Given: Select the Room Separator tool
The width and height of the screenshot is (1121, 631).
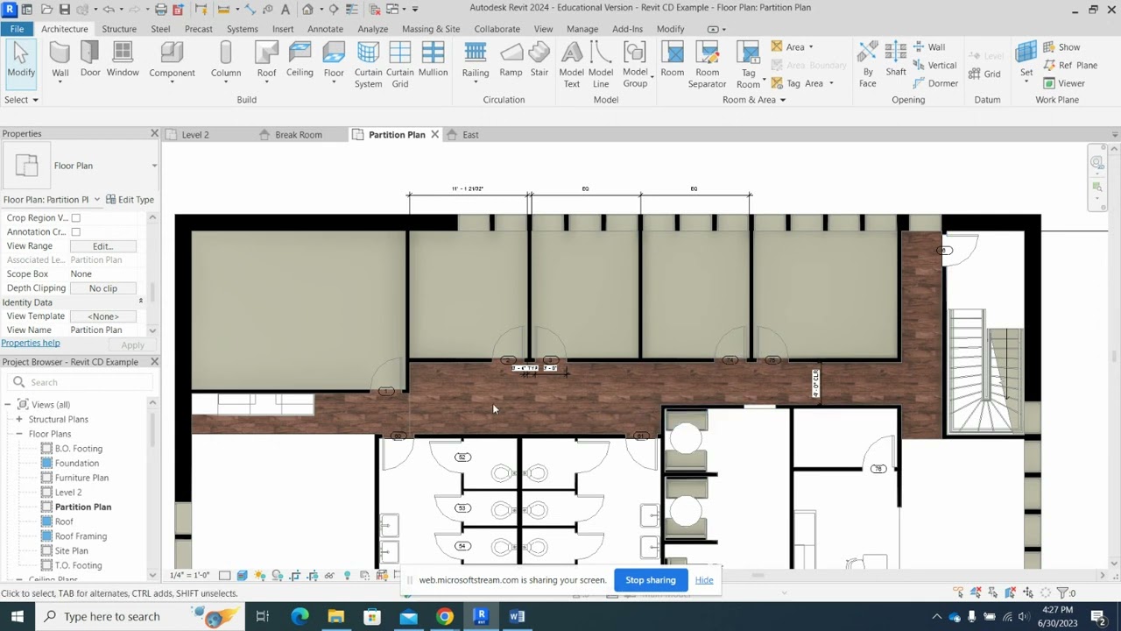Looking at the screenshot, I should coord(707,65).
